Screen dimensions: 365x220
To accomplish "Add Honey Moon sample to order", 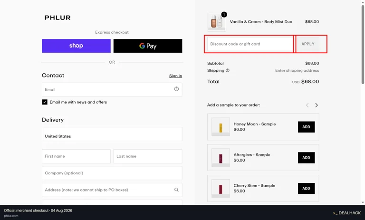I will pos(307,127).
